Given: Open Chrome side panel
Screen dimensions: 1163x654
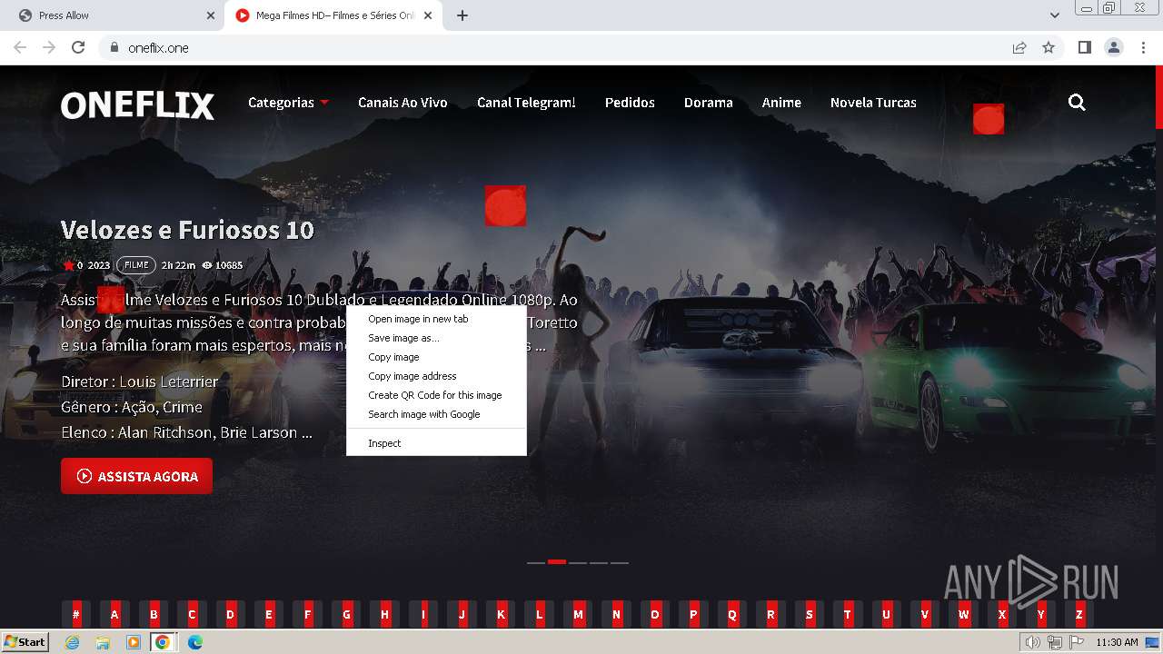Looking at the screenshot, I should point(1084,47).
